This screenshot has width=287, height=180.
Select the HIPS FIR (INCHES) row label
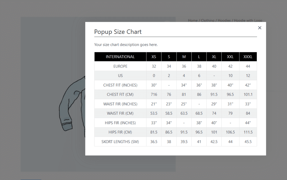point(120,123)
